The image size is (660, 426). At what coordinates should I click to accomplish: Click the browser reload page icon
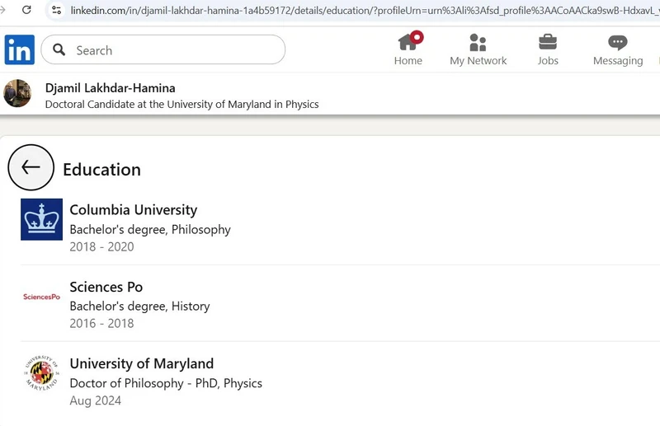tap(26, 10)
